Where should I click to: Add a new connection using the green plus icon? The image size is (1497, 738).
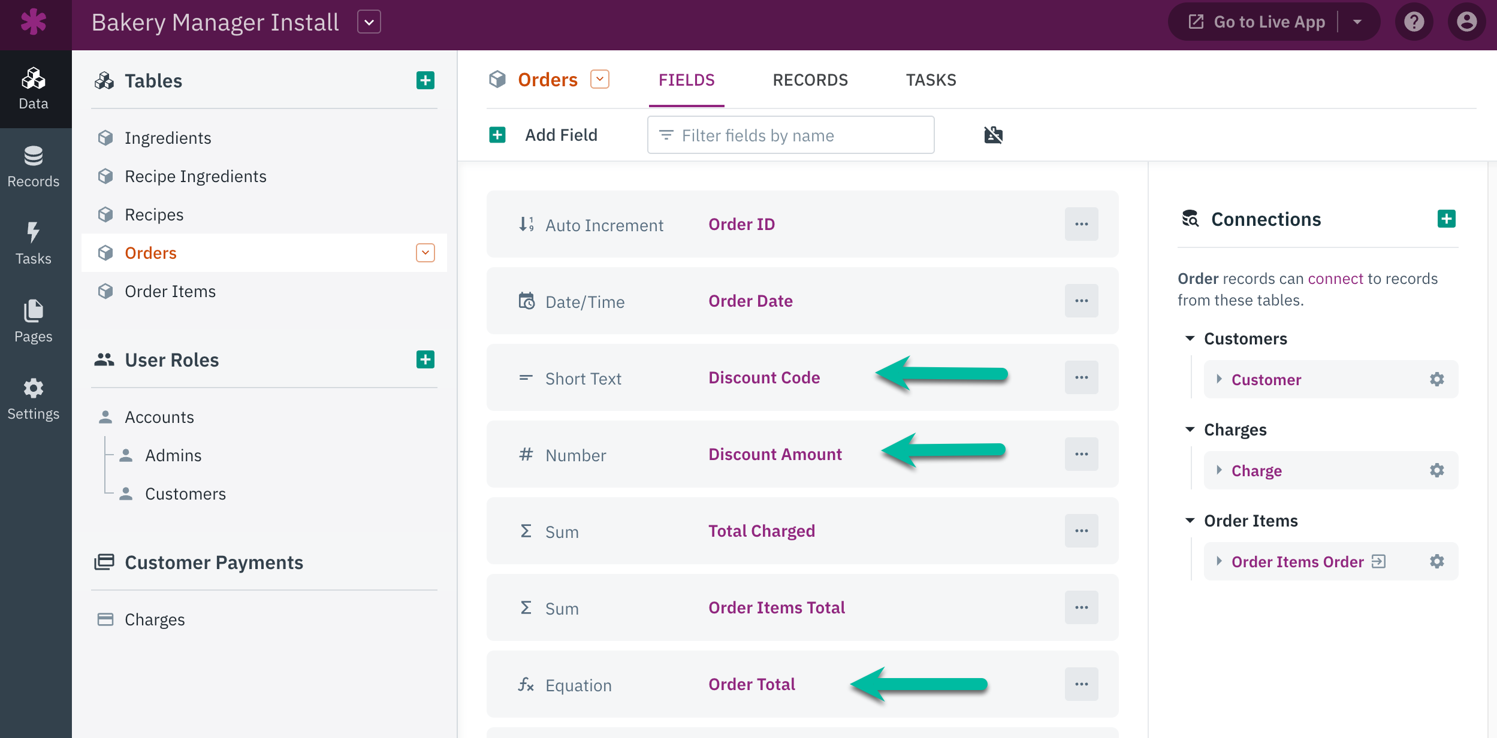1446,218
